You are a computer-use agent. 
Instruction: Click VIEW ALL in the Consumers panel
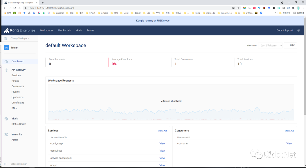pyautogui.click(x=289, y=131)
